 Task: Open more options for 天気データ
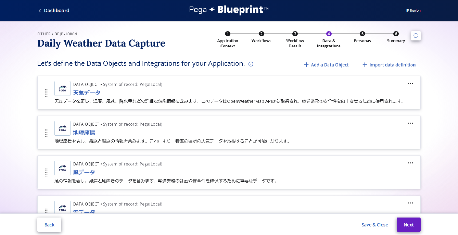[411, 83]
